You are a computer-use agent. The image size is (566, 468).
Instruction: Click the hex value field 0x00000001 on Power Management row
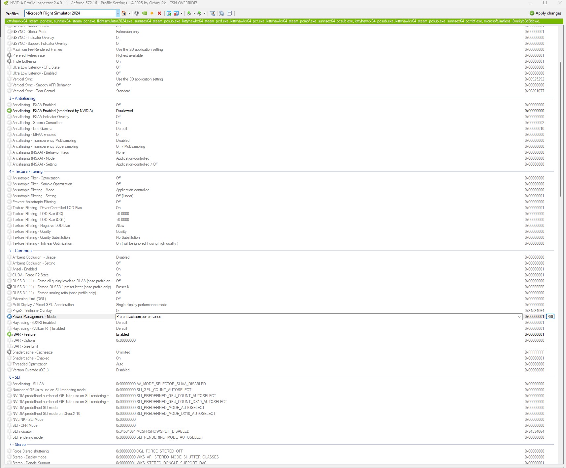coord(534,317)
